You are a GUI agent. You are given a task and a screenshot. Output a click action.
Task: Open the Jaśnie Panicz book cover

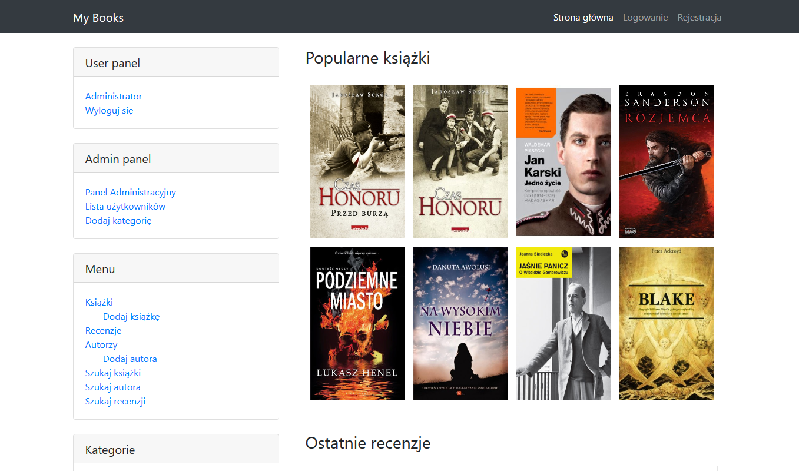tap(563, 323)
